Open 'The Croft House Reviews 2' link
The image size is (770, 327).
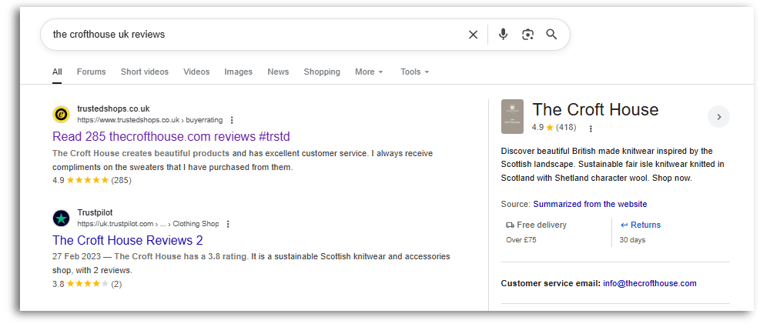pyautogui.click(x=127, y=240)
